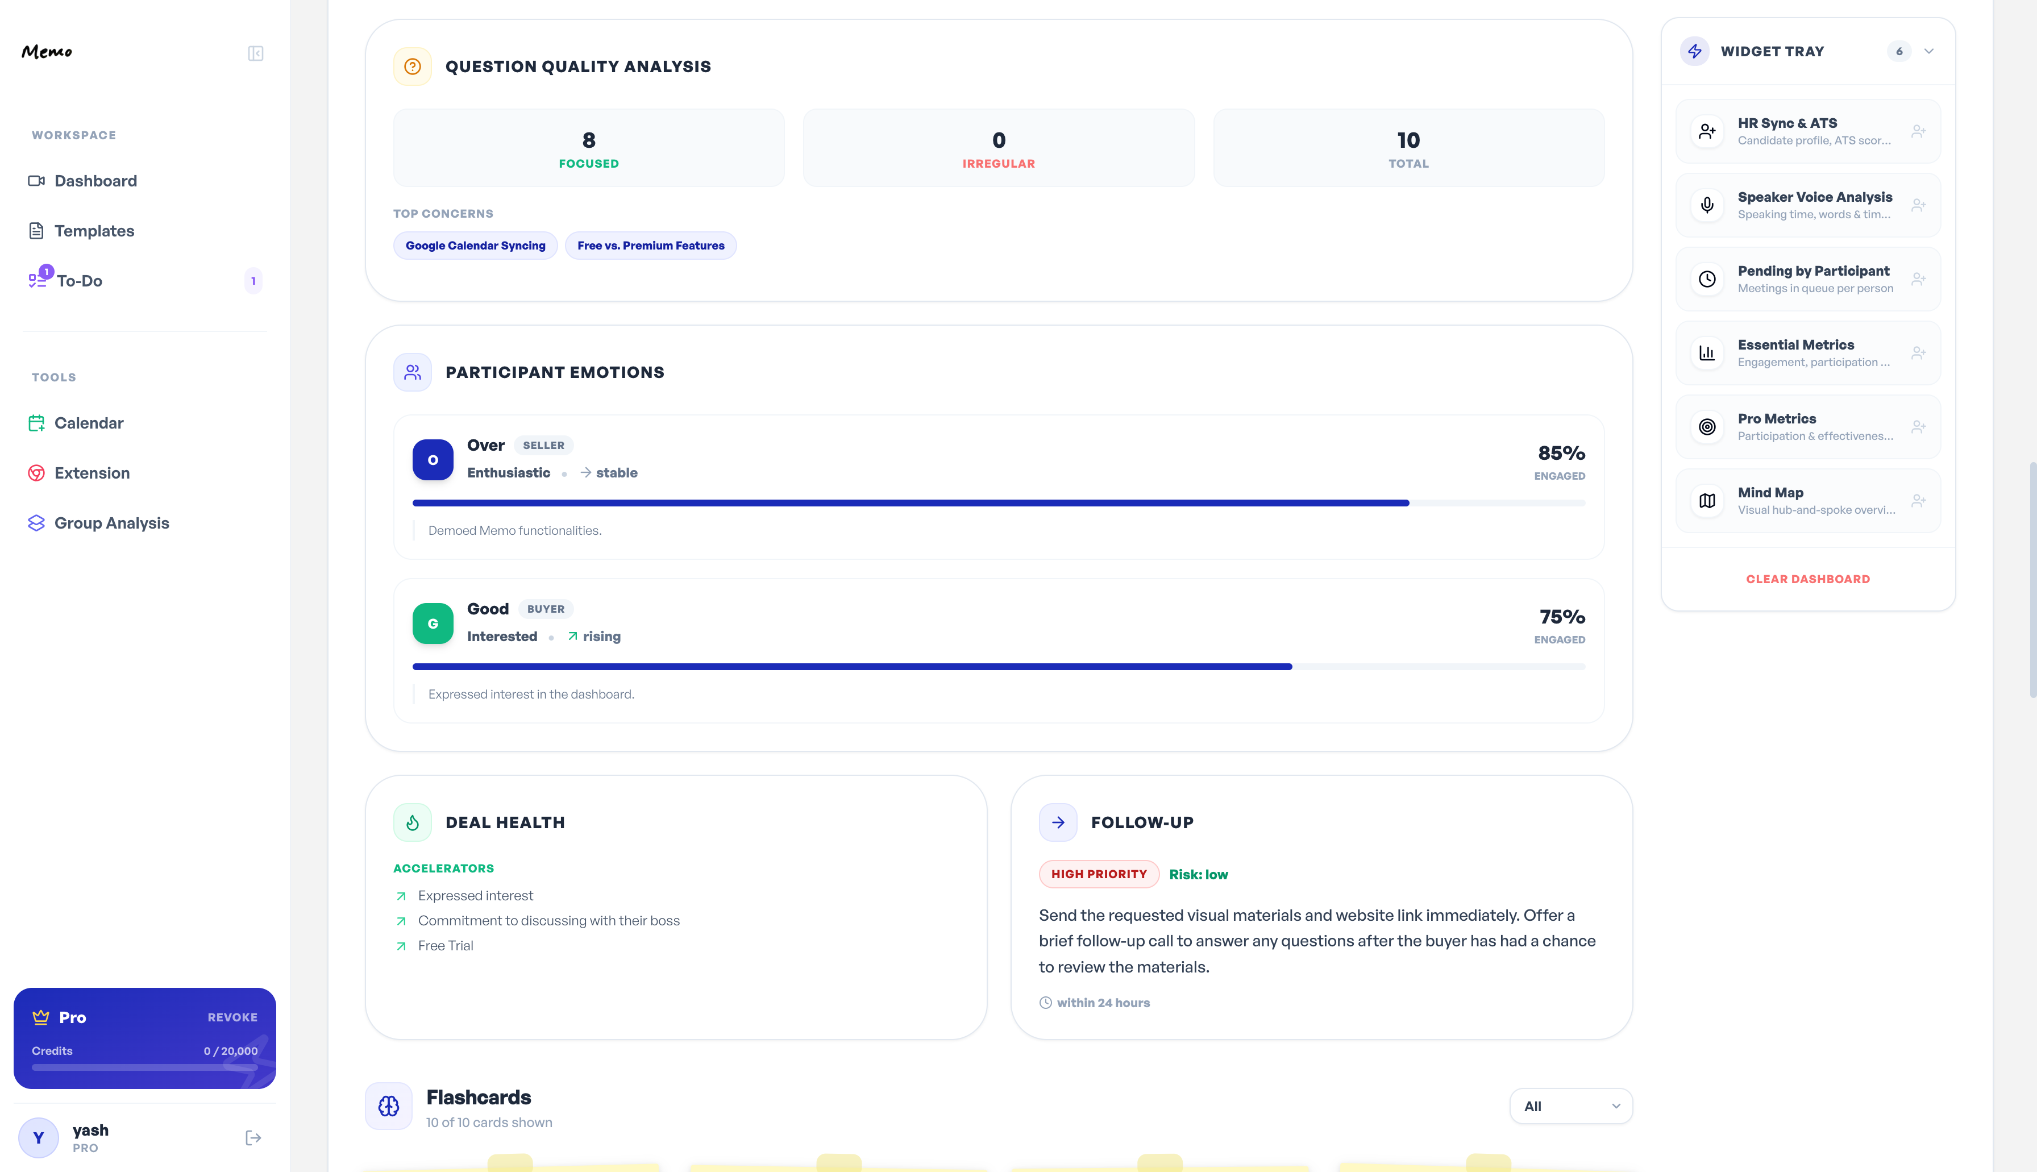Click the Participant Emotions people icon
This screenshot has width=2037, height=1172.
click(x=412, y=372)
